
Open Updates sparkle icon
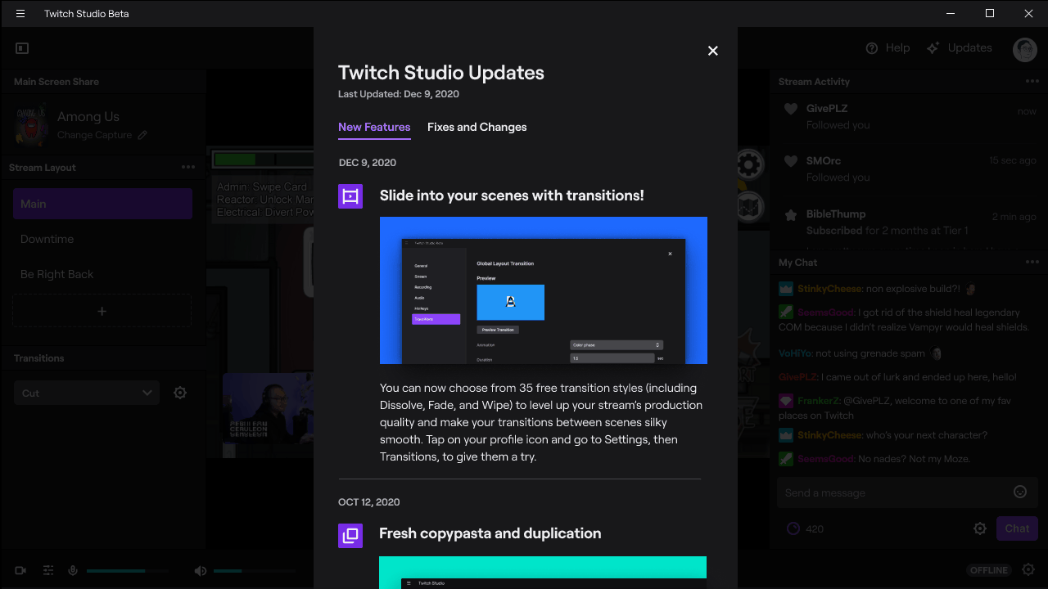coord(933,48)
